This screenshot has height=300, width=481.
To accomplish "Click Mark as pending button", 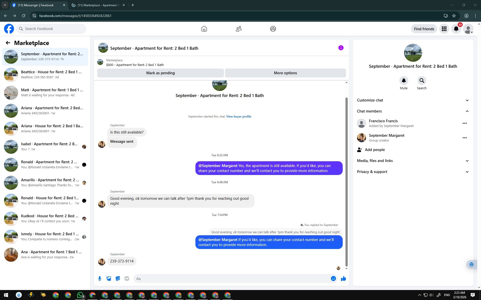I will [x=161, y=73].
